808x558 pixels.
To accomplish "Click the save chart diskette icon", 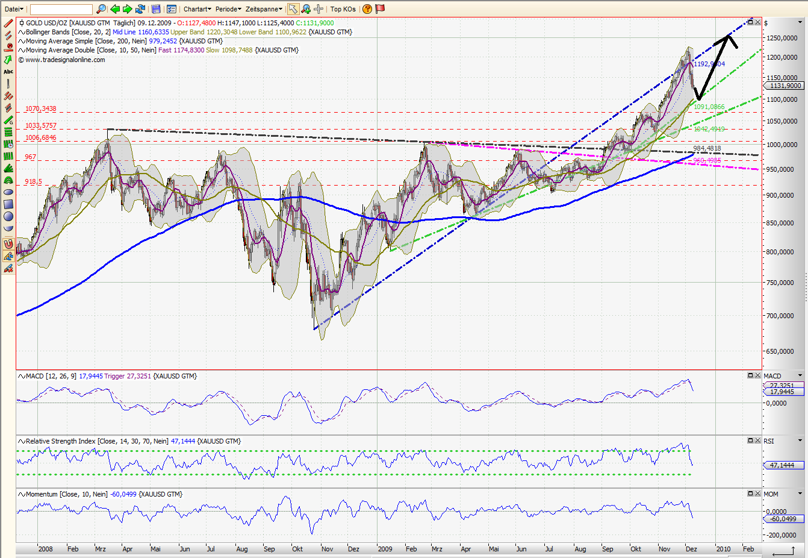I will 155,8.
